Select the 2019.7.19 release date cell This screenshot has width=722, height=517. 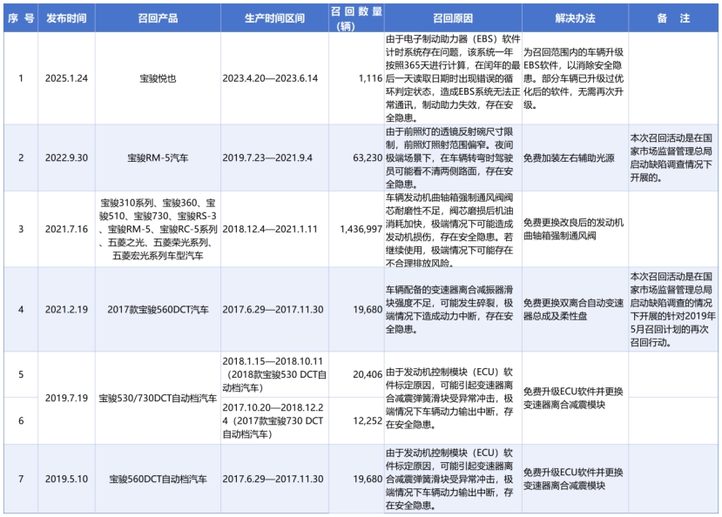68,398
